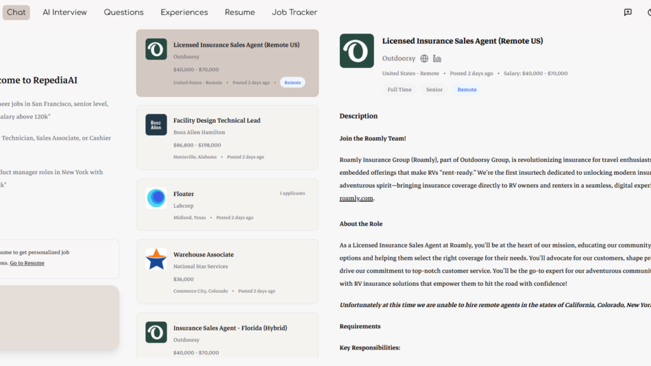Viewport: 651px width, 366px height.
Task: Click Commerce City, Colorado location text
Action: (201, 291)
